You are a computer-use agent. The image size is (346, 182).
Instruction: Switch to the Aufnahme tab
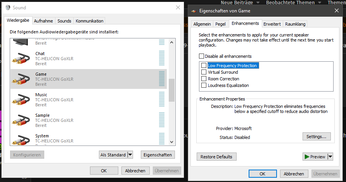[x=43, y=21]
